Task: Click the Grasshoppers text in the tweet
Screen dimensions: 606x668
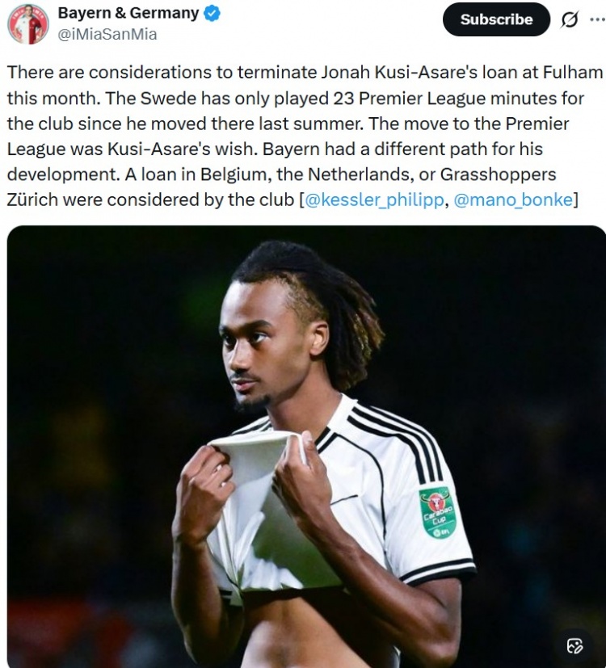Action: pos(499,174)
